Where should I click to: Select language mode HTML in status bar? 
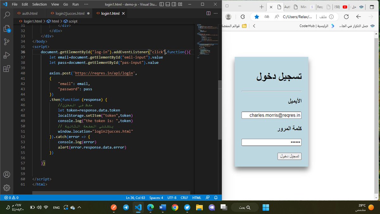(x=197, y=198)
